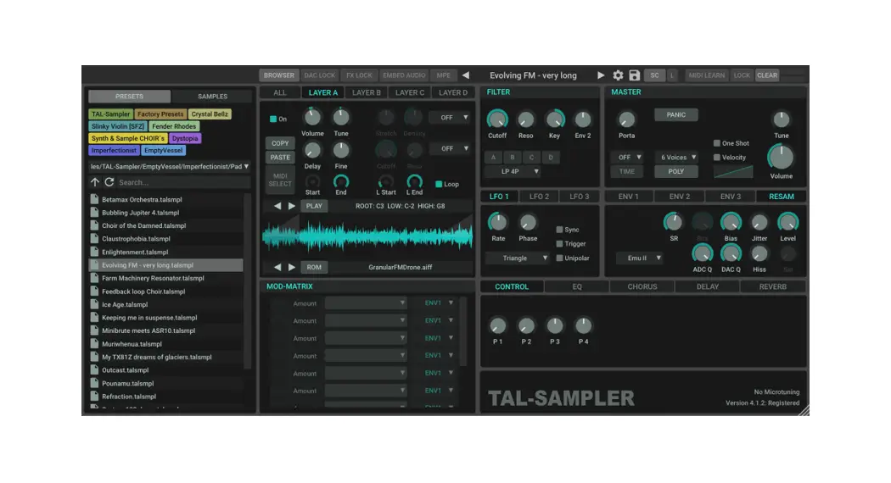Select the LAYER B tab

[x=367, y=92]
